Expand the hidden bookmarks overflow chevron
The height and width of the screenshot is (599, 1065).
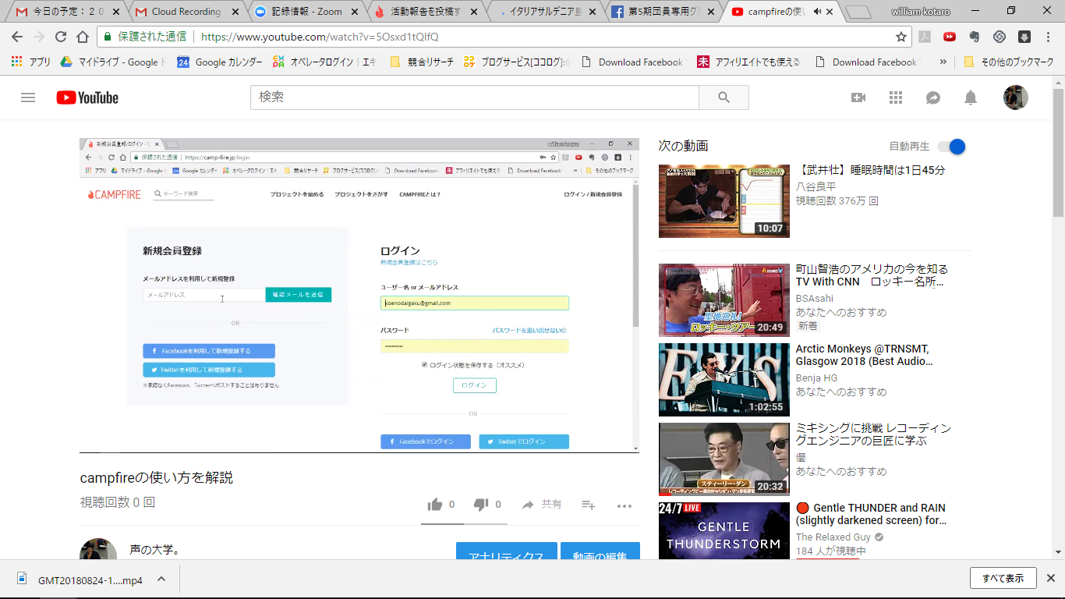(943, 62)
